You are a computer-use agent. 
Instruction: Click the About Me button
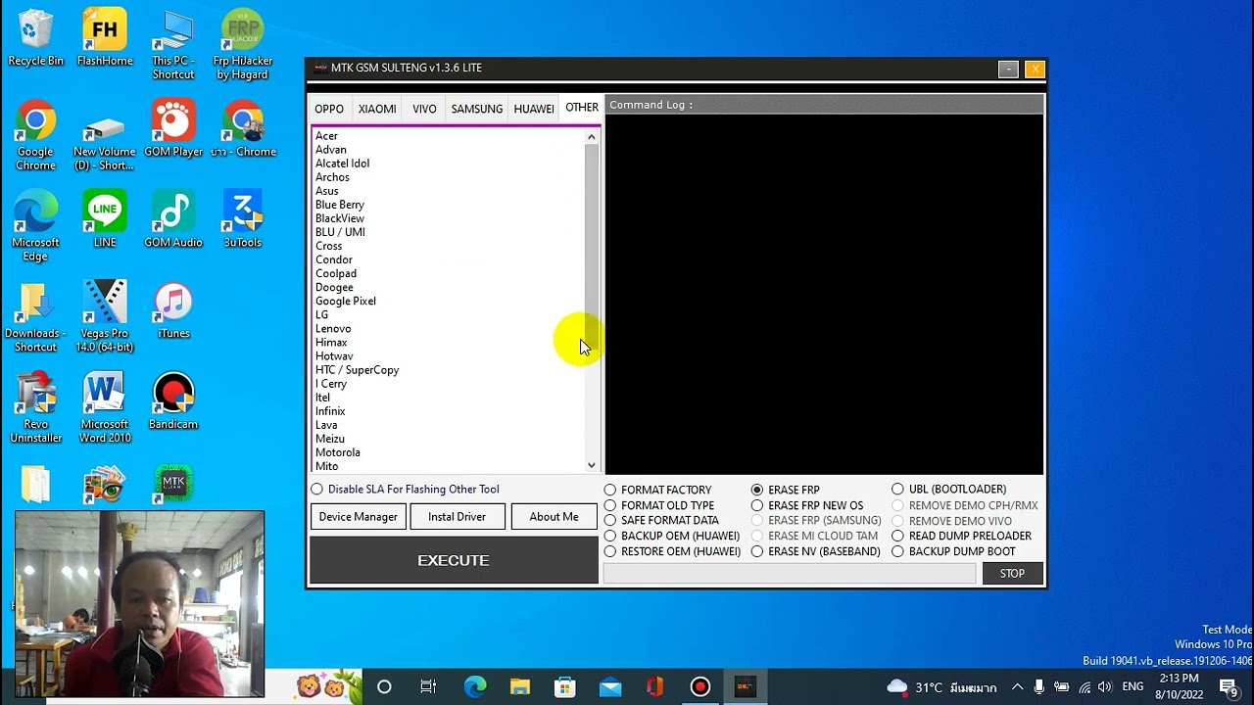pyautogui.click(x=554, y=517)
